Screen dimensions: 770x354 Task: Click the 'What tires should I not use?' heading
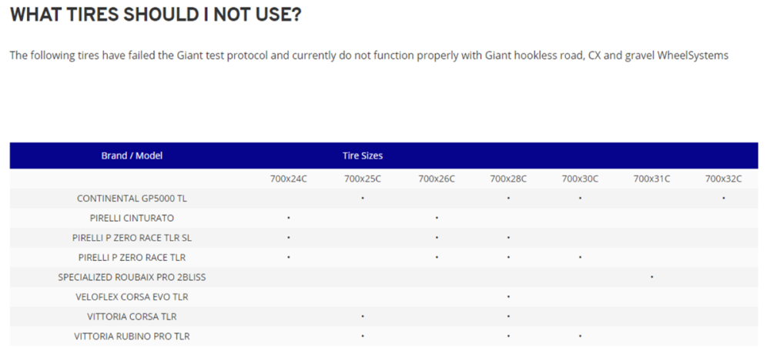155,15
